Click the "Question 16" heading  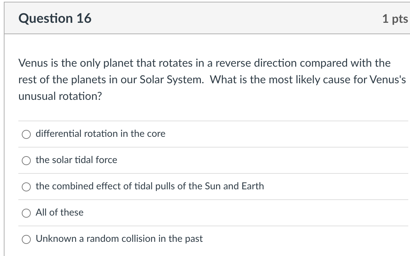(55, 18)
